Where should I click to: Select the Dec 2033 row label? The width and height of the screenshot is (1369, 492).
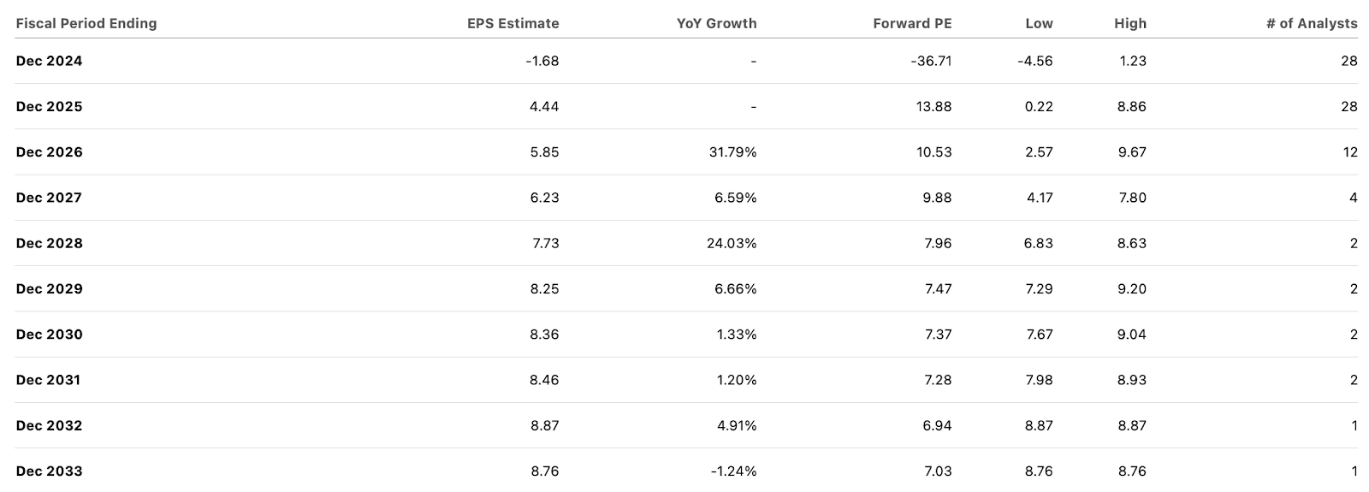pyautogui.click(x=50, y=471)
